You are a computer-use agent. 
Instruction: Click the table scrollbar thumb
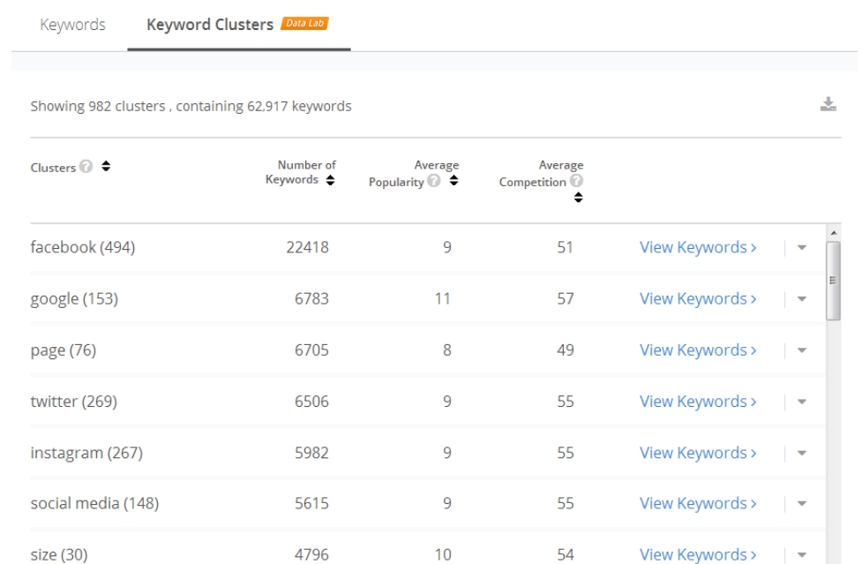(x=833, y=281)
